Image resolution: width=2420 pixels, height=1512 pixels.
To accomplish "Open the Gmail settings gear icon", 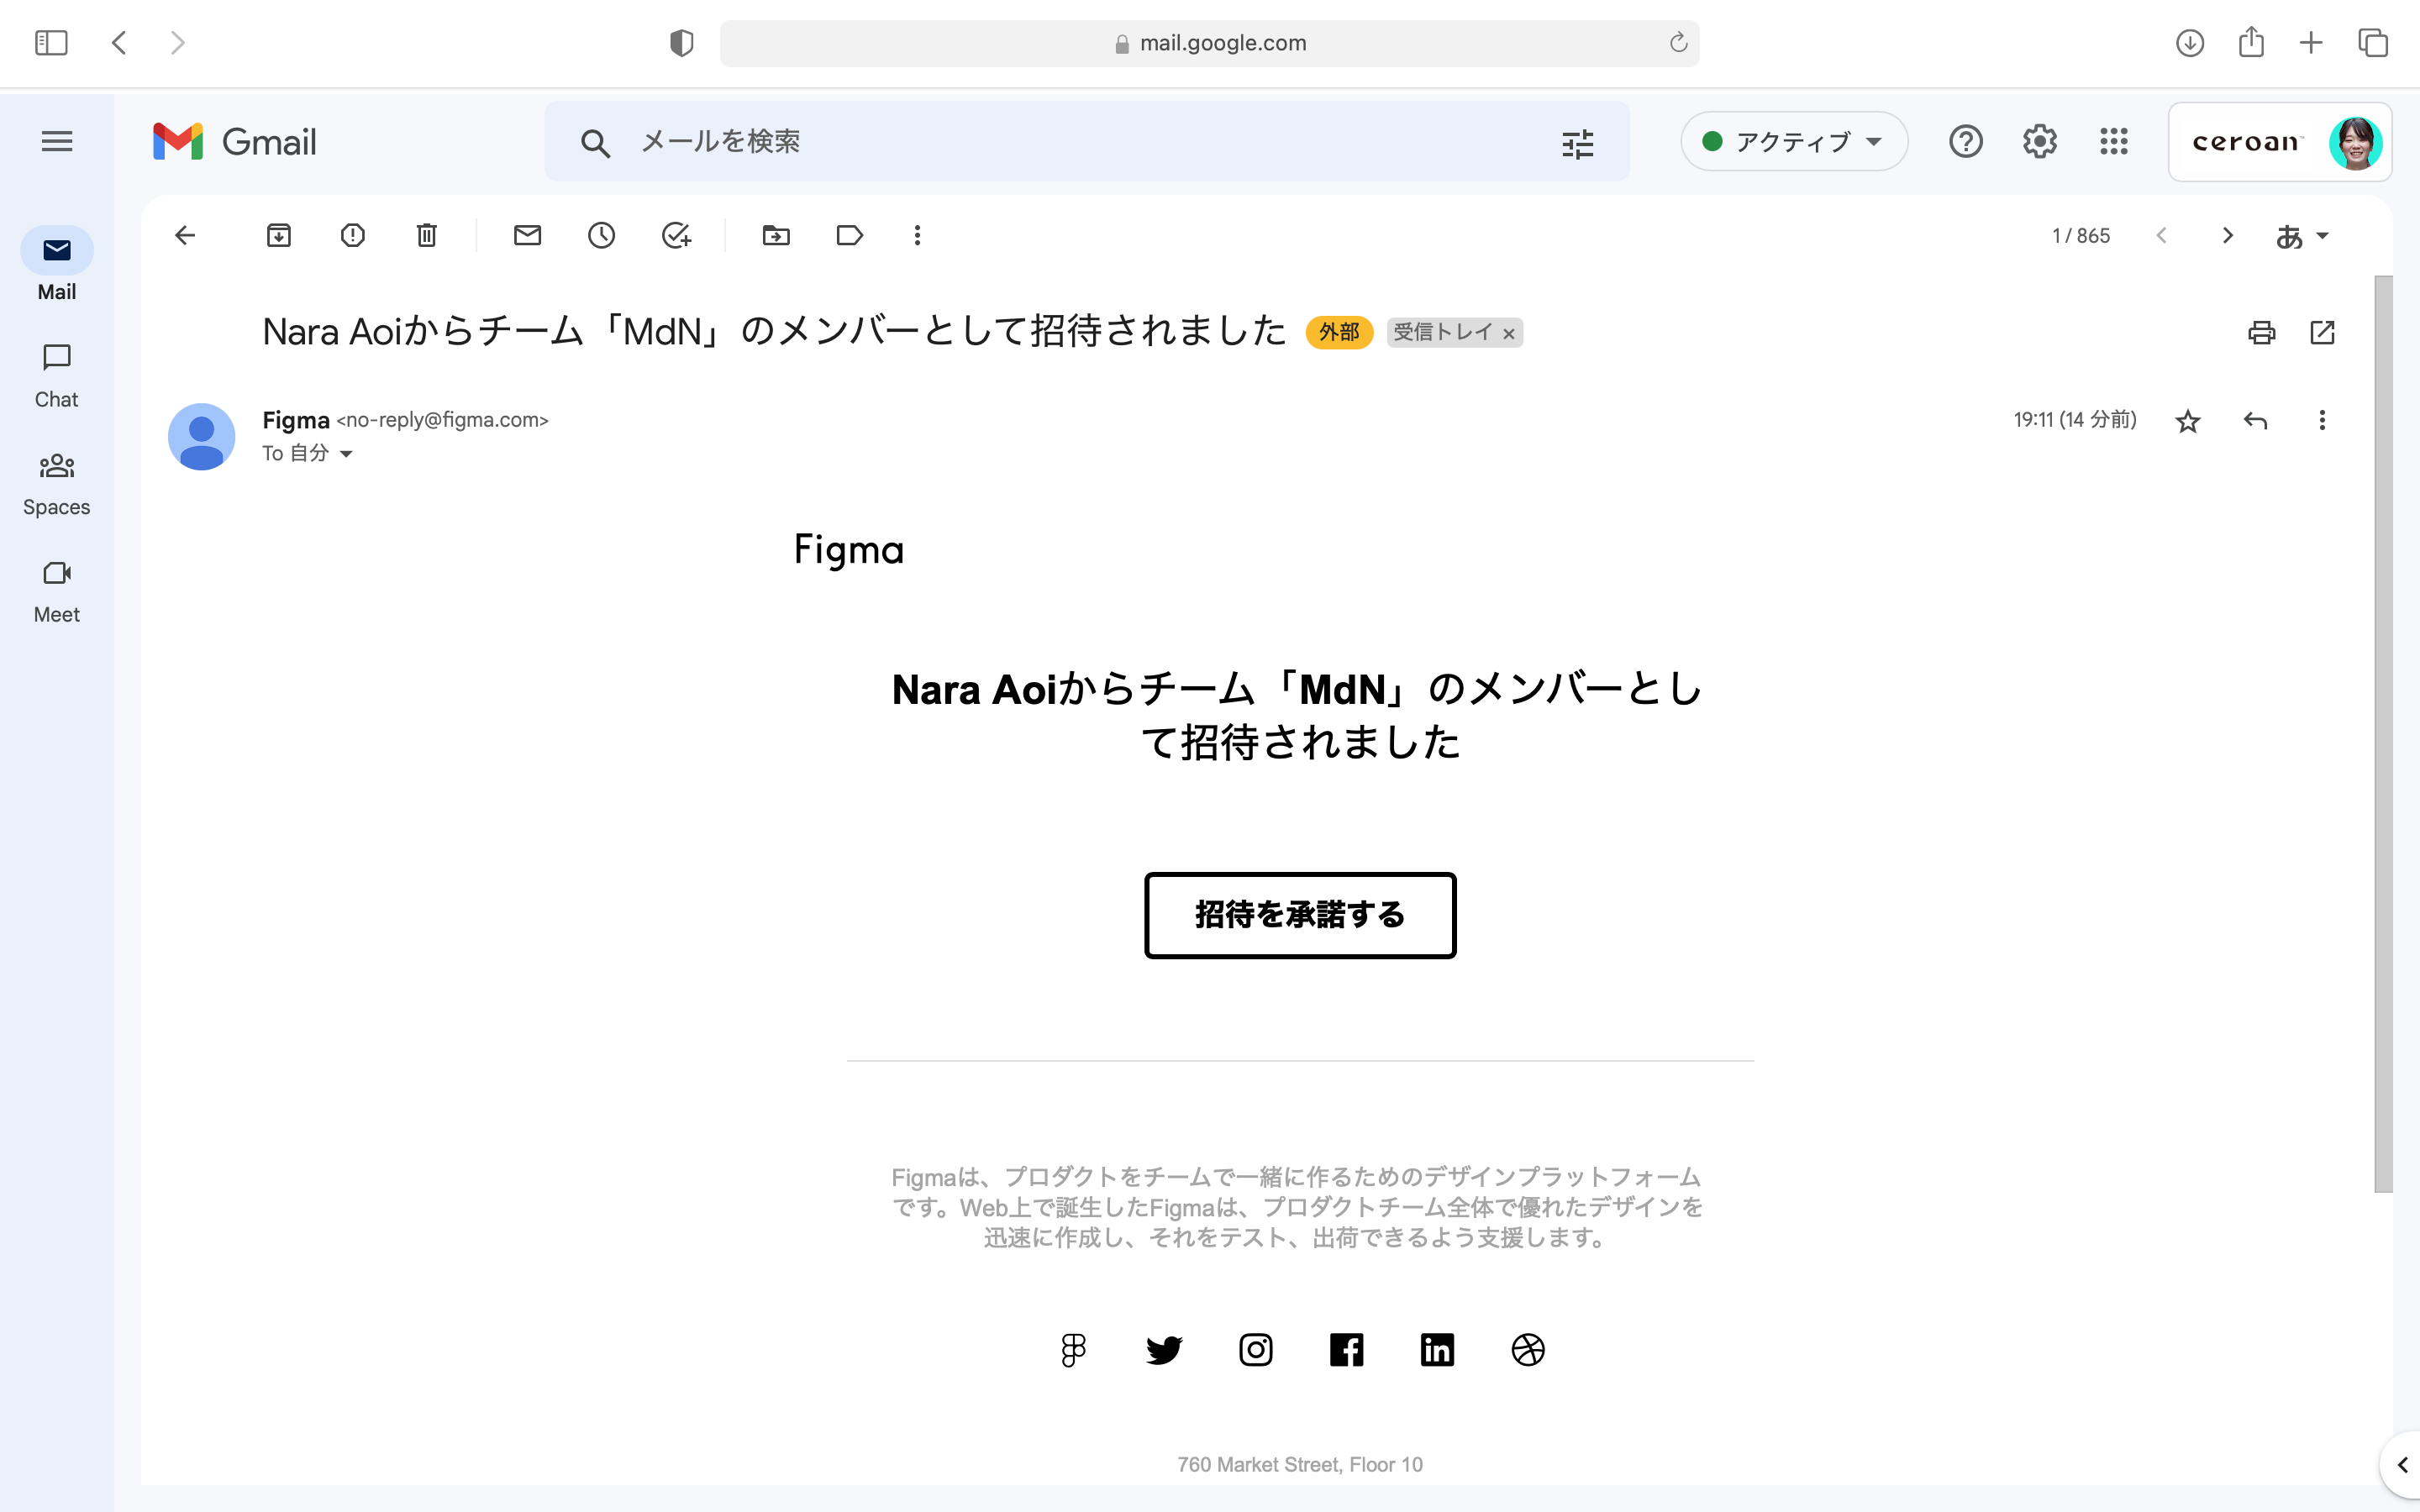I will [x=2039, y=141].
